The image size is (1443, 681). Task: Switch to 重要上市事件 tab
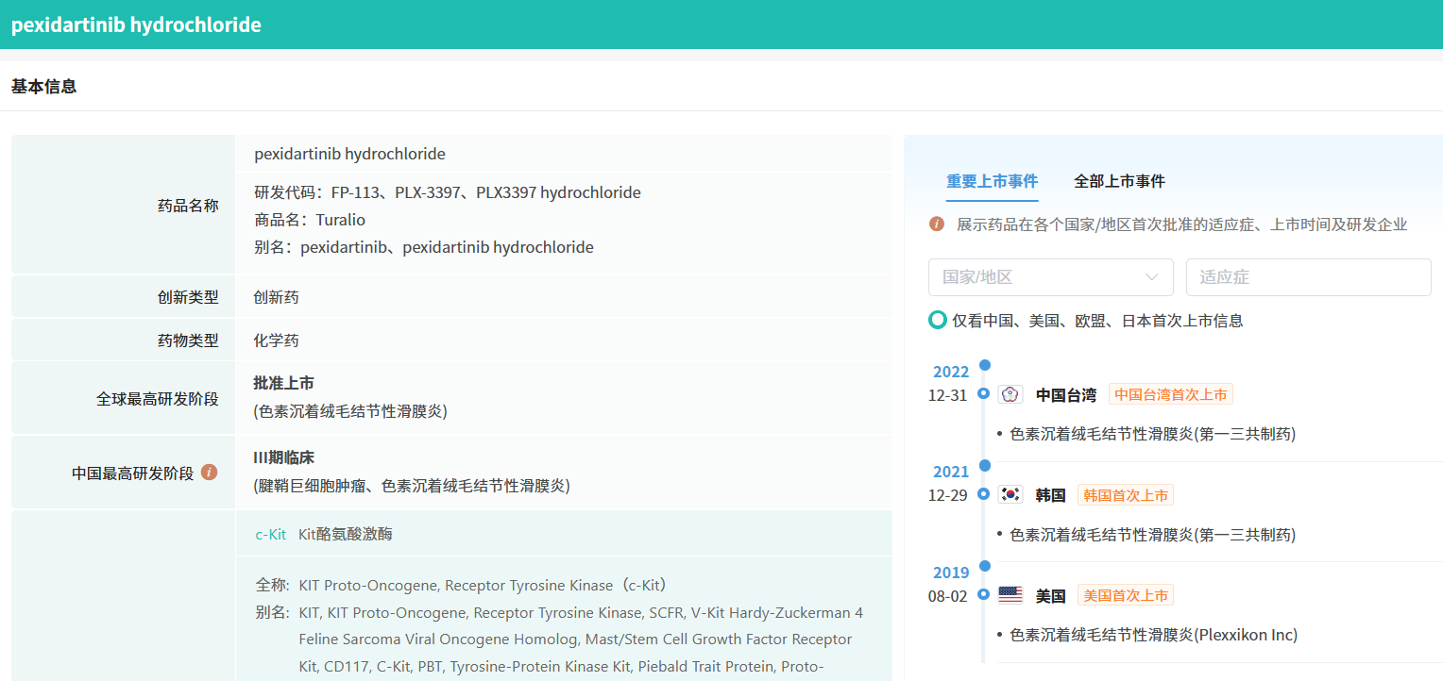(992, 181)
